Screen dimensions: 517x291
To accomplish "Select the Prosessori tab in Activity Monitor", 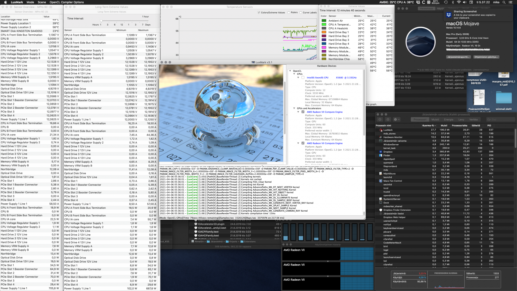I will click(420, 120).
